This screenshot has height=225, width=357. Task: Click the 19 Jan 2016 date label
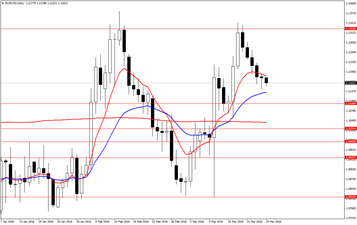46,222
